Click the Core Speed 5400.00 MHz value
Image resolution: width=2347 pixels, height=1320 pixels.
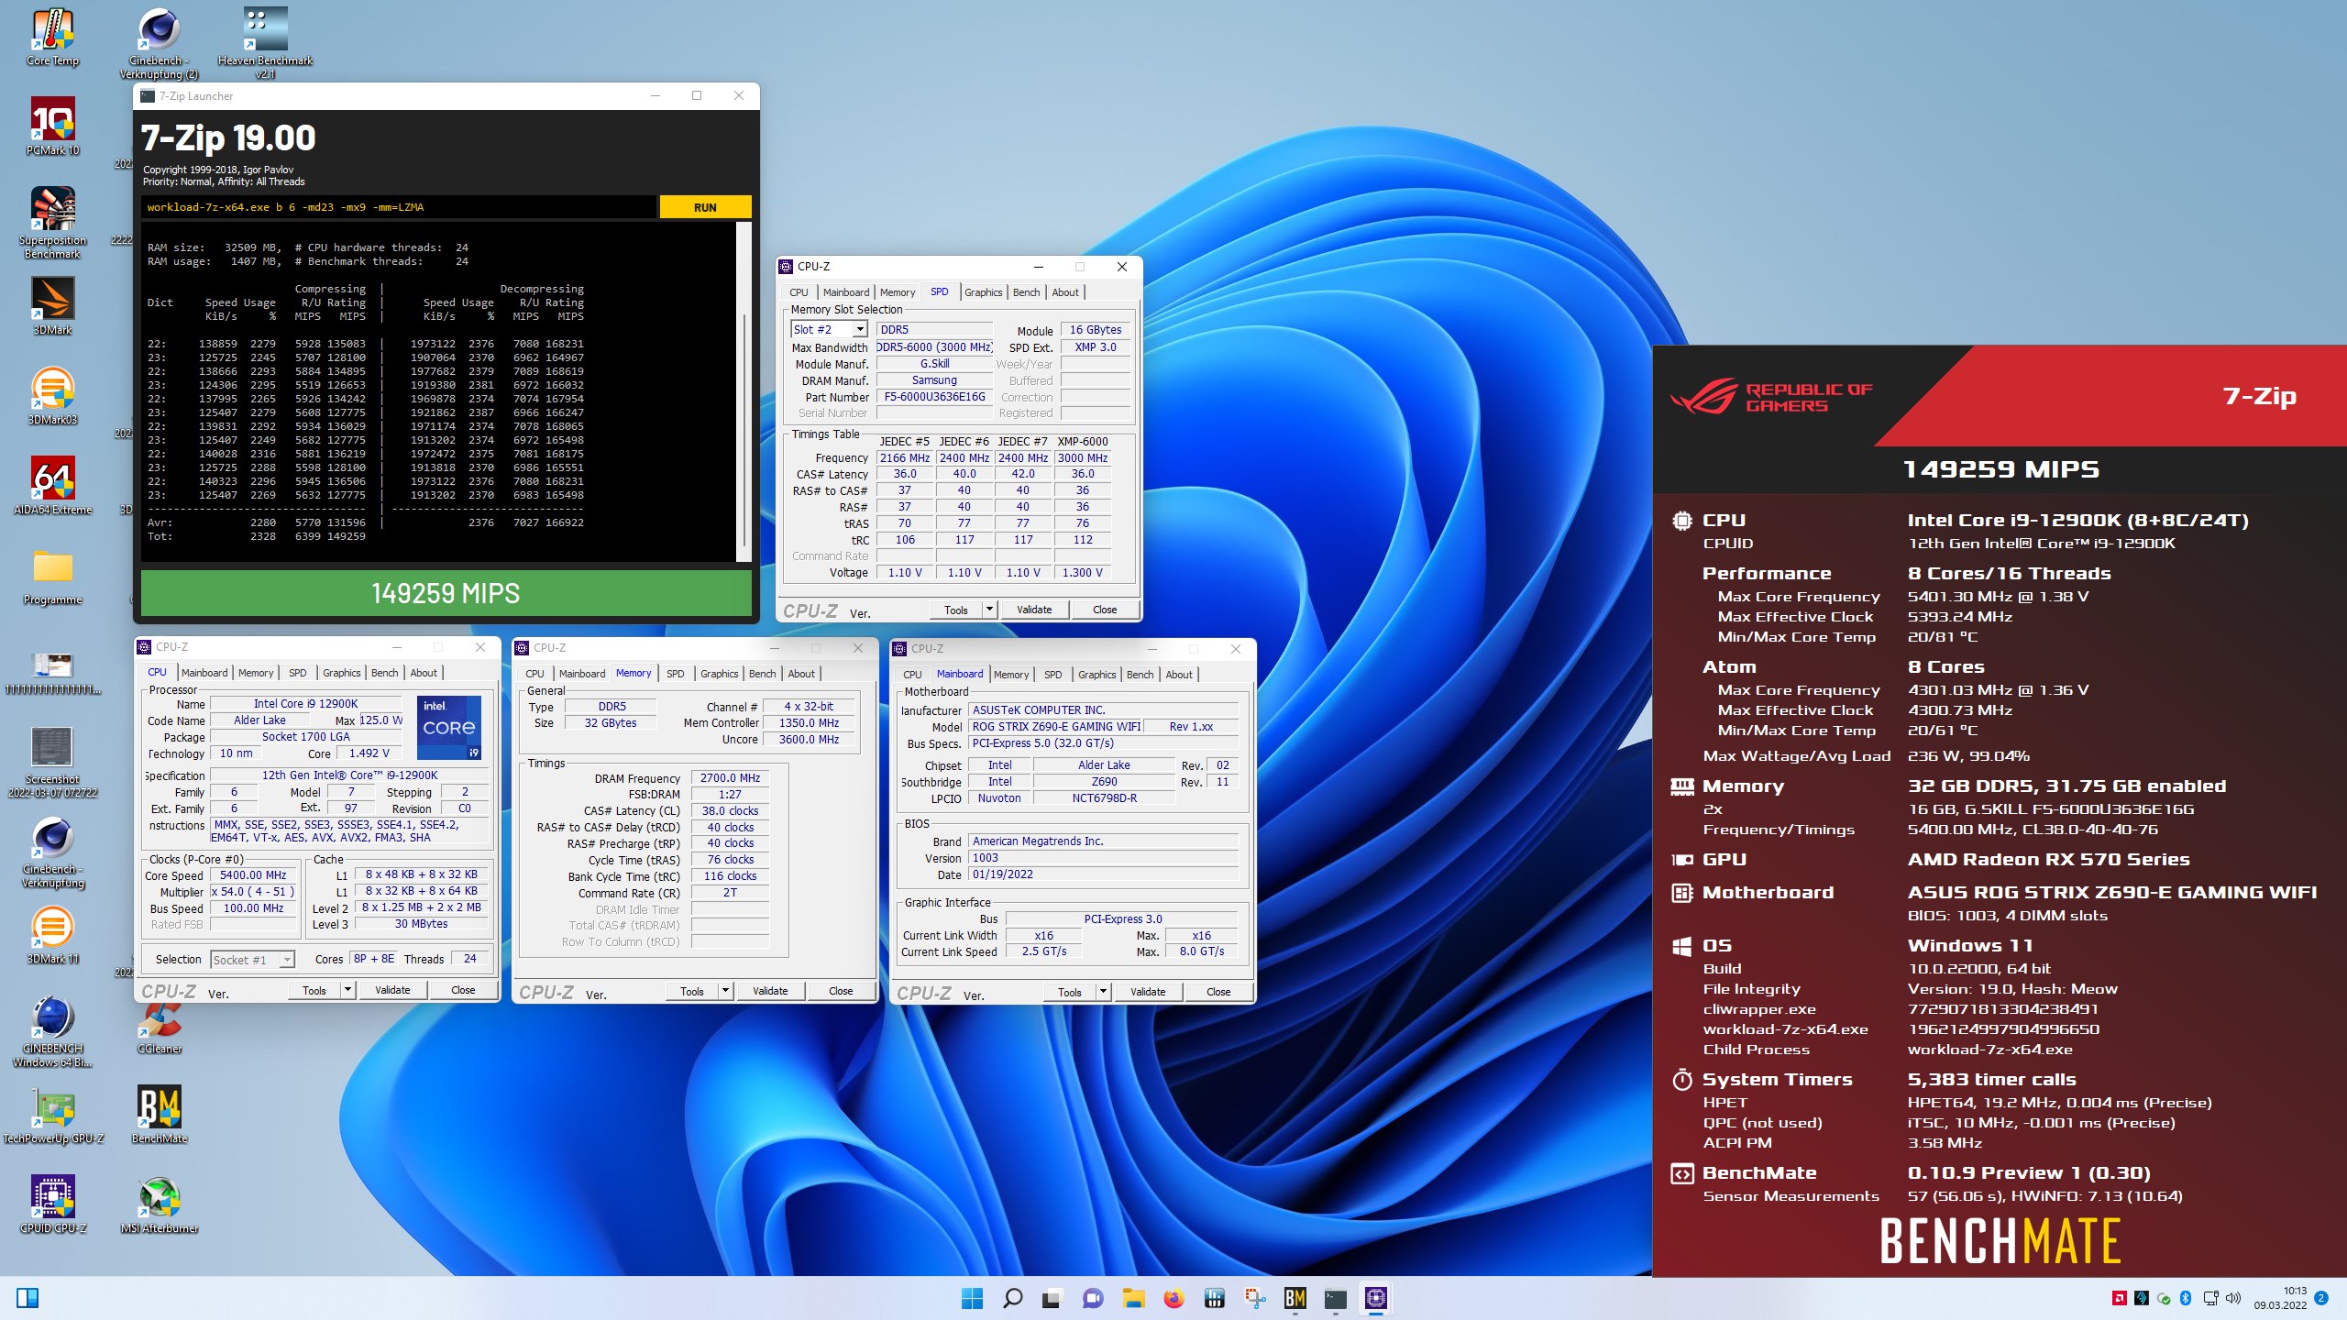tap(253, 875)
